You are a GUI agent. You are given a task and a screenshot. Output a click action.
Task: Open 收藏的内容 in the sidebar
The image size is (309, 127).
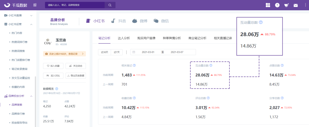[18, 87]
